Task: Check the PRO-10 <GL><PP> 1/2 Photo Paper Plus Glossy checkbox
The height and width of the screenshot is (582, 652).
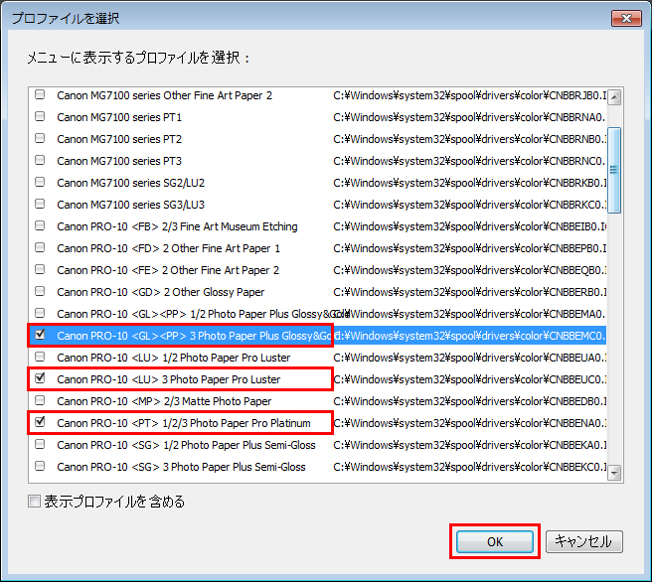Action: [x=40, y=313]
